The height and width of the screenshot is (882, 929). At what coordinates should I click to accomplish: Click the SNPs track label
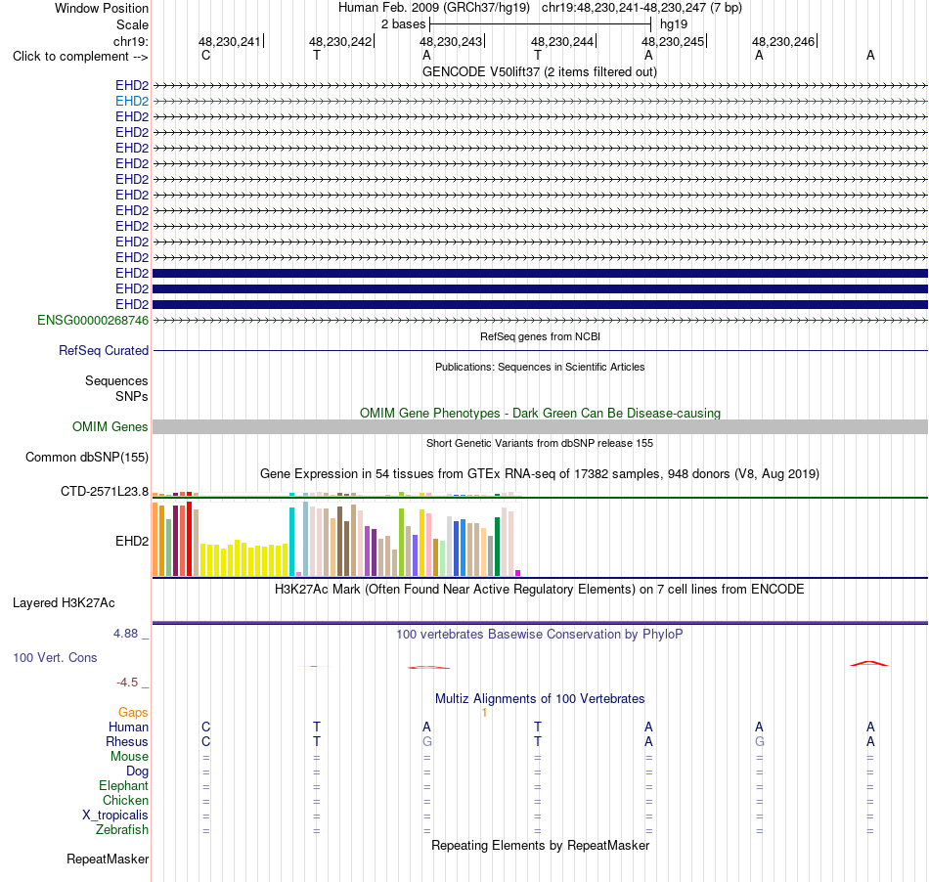[x=132, y=396]
